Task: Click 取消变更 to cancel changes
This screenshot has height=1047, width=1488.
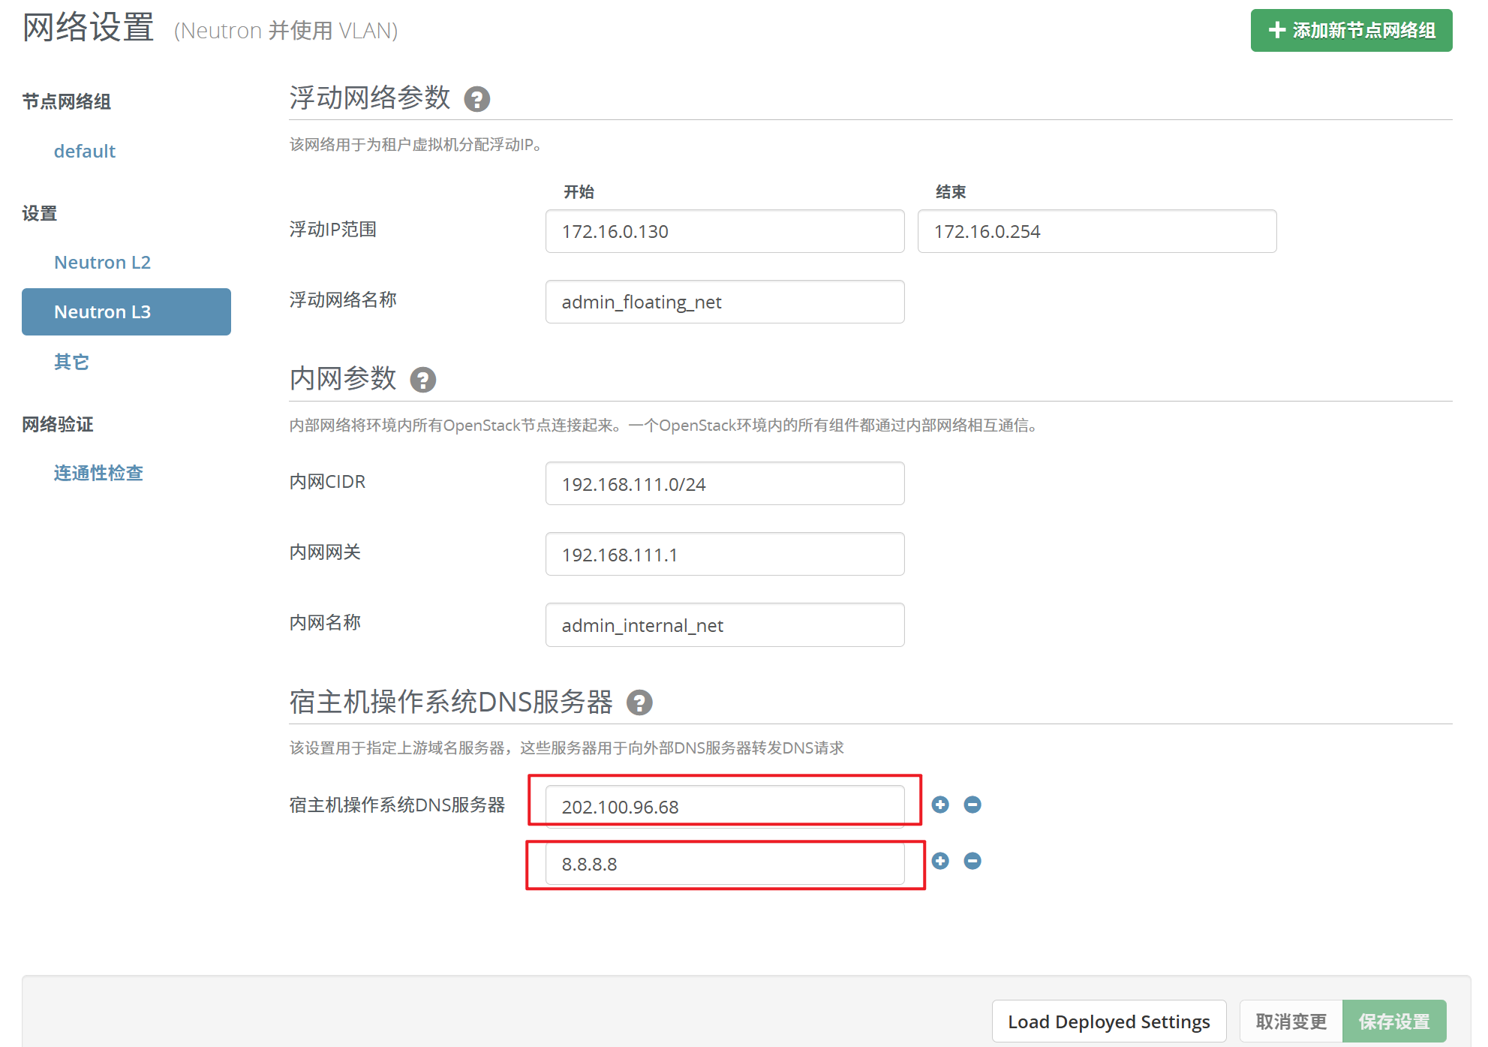Action: (1291, 1021)
